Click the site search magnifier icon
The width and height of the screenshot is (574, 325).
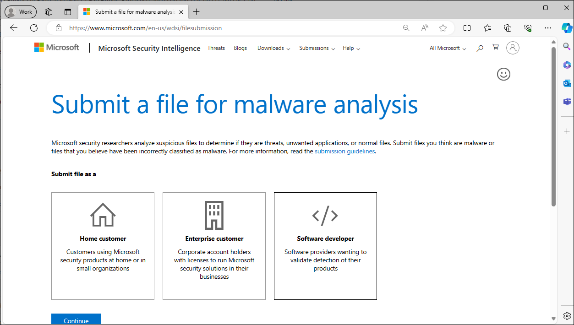pyautogui.click(x=480, y=48)
